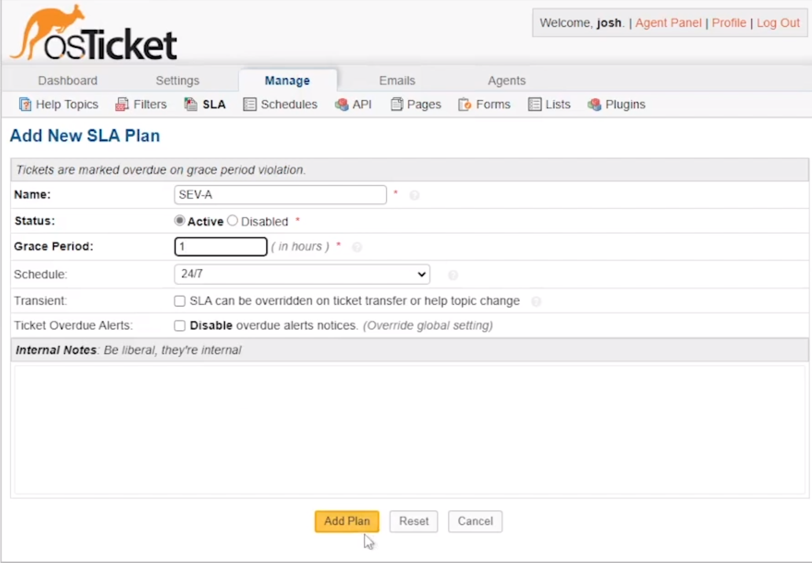This screenshot has width=812, height=563.
Task: Click the Schedules icon
Action: (x=249, y=104)
